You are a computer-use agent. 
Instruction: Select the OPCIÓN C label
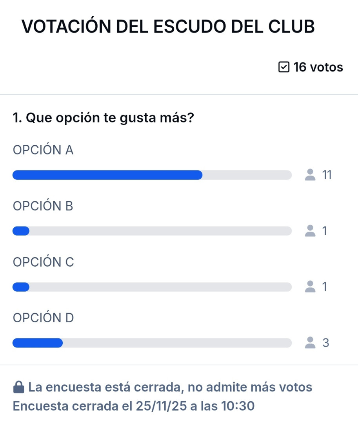pos(44,262)
